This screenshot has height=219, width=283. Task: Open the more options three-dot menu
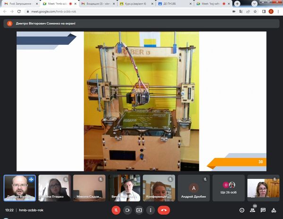point(150,210)
